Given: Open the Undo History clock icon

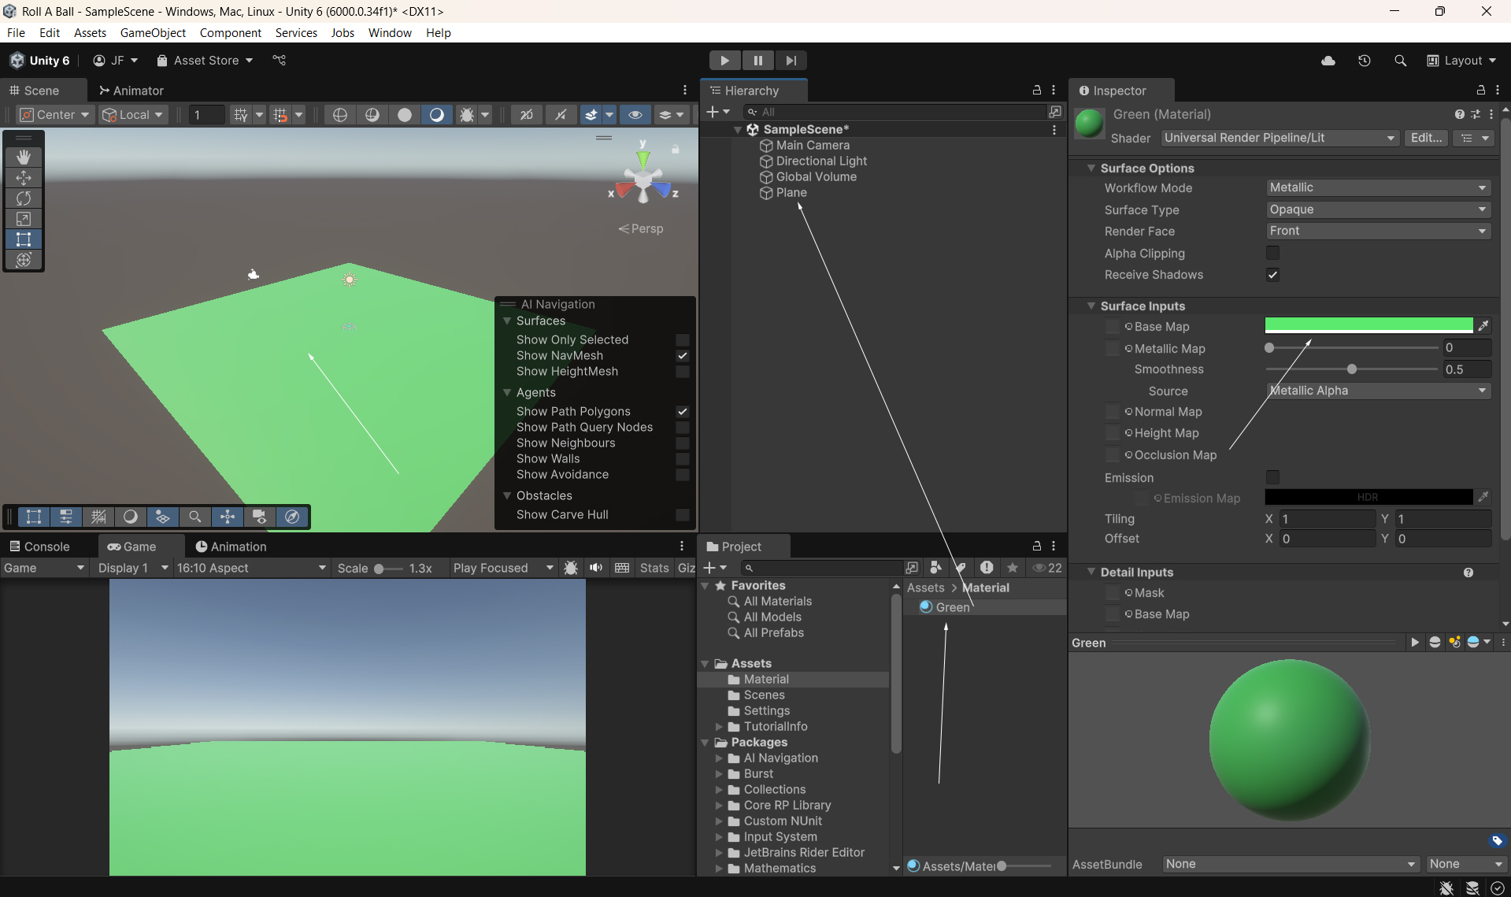Looking at the screenshot, I should coord(1364,61).
